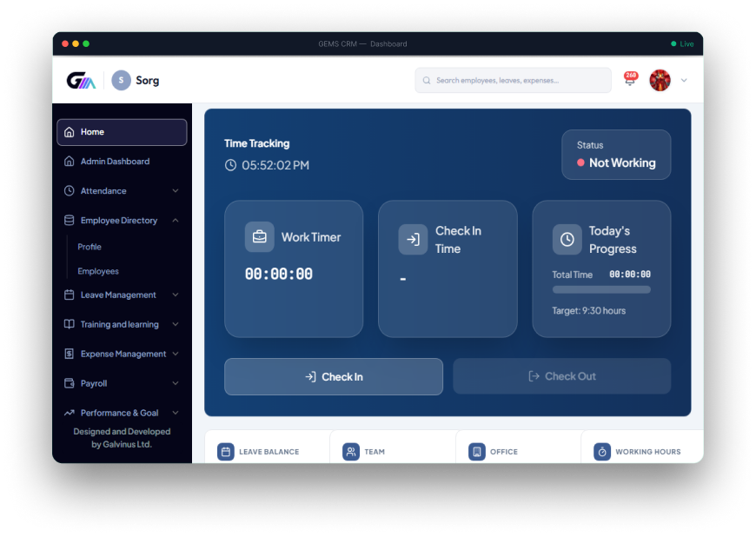
Task: Click the Check In Time arrow icon
Action: [414, 240]
